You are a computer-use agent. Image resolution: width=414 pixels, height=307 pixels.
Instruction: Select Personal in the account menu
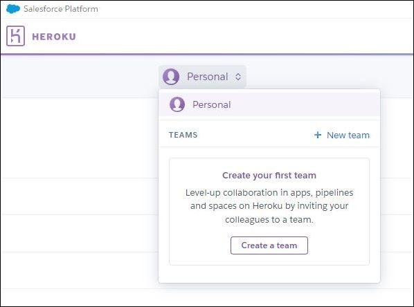(x=269, y=104)
